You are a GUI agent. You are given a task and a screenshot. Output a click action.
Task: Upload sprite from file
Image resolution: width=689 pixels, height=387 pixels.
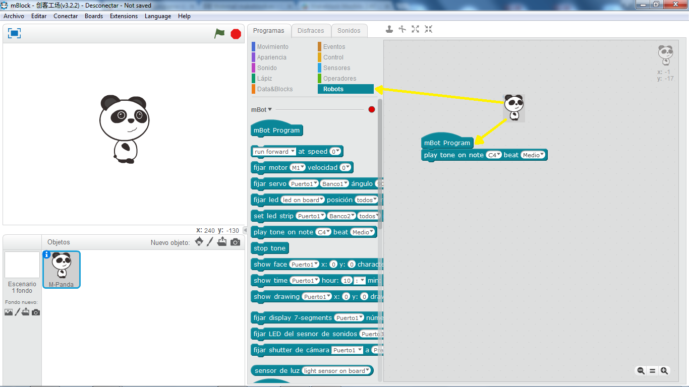(x=222, y=242)
